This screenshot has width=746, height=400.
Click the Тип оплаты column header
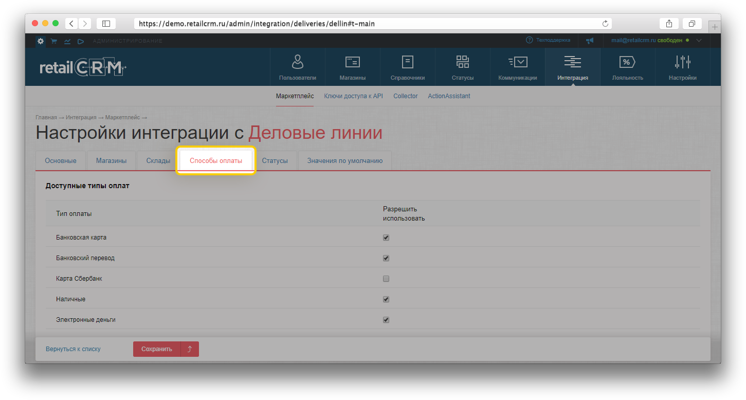tap(74, 213)
